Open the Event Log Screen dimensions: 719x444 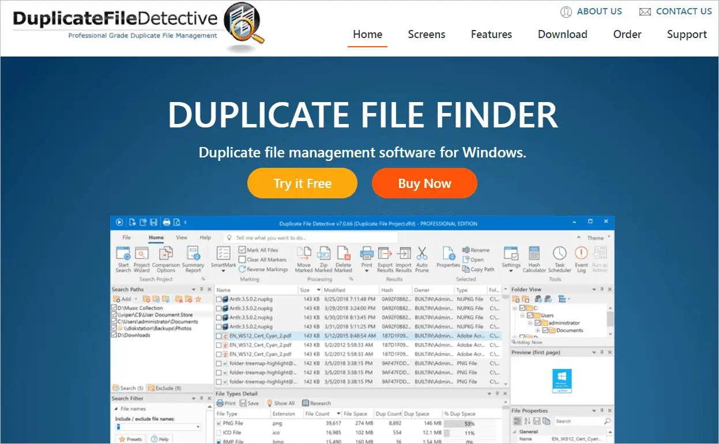581,259
